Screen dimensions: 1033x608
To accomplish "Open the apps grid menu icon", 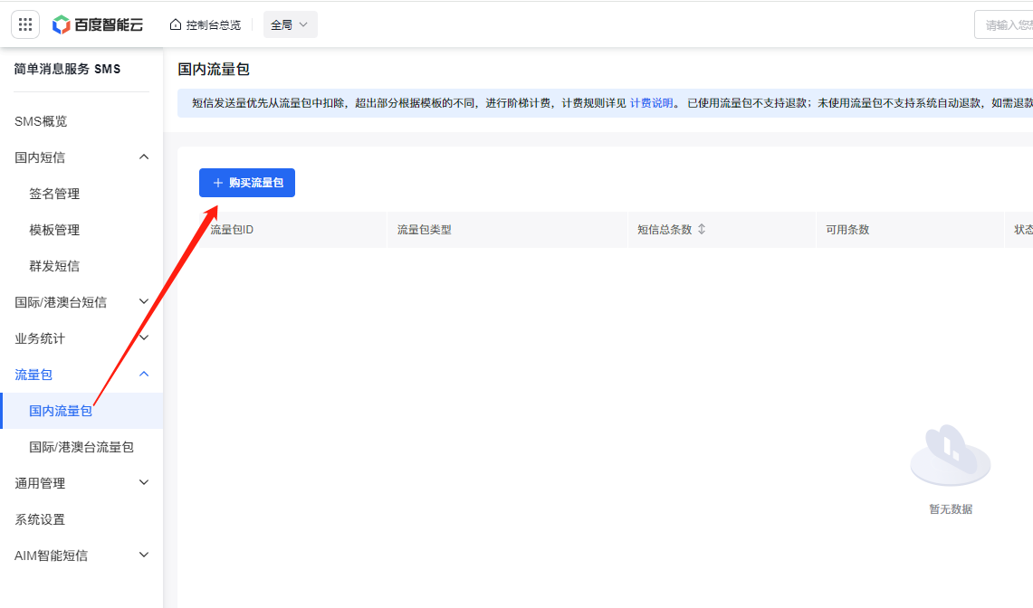I will click(x=25, y=24).
